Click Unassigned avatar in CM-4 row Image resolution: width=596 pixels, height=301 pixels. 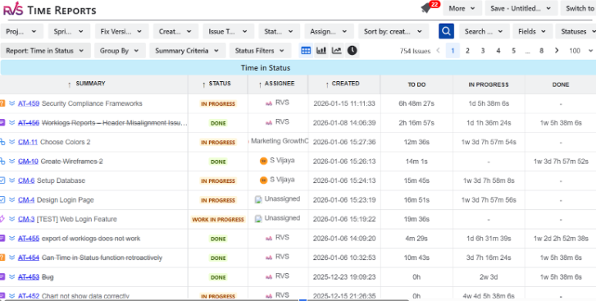pos(258,199)
